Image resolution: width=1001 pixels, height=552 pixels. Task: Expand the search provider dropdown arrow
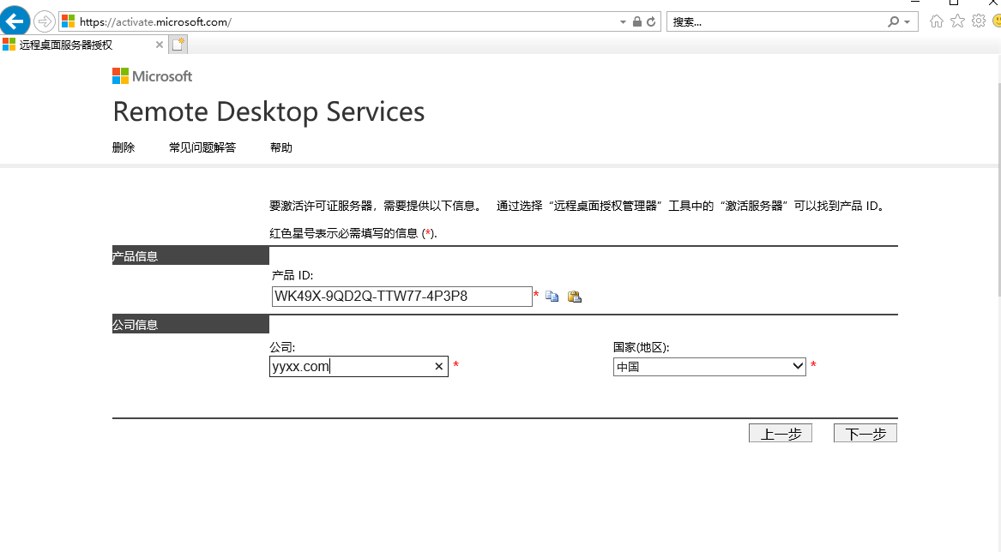(908, 22)
